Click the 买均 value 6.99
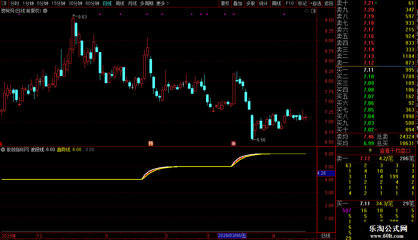The width and height of the screenshot is (418, 240). [369, 143]
